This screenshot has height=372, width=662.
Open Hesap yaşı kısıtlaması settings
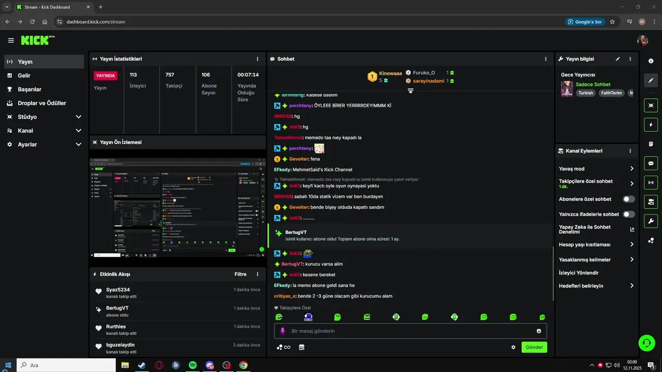(x=596, y=244)
